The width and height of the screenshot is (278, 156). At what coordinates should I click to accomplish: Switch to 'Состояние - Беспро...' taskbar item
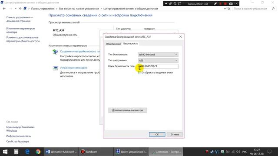tap(166, 152)
